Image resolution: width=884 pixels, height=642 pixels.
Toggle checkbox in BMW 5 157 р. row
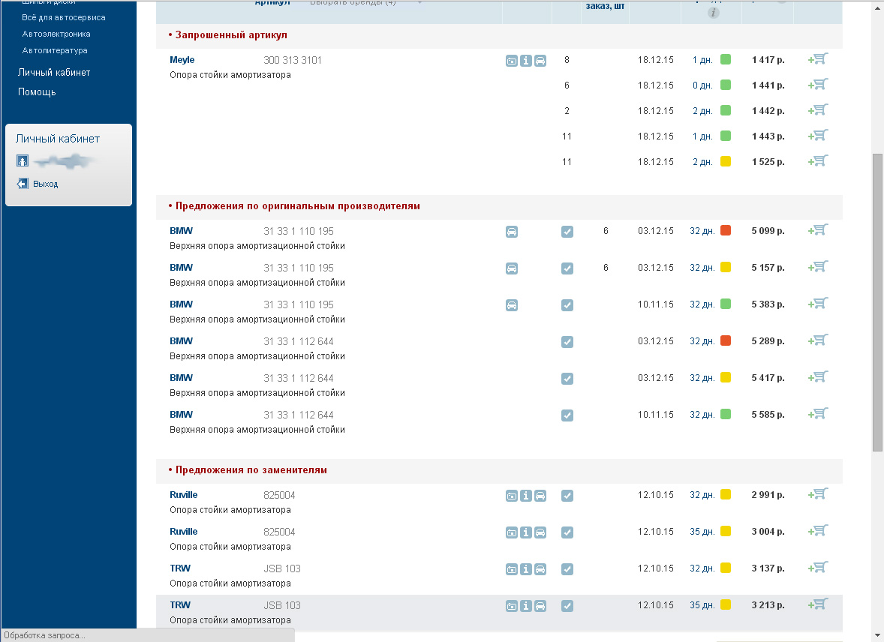pos(567,268)
